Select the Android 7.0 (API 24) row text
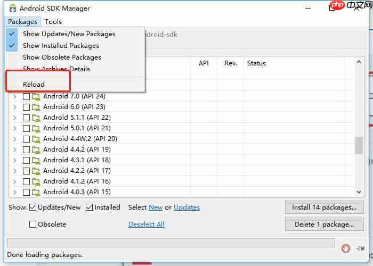The height and width of the screenshot is (266, 373). (x=74, y=96)
